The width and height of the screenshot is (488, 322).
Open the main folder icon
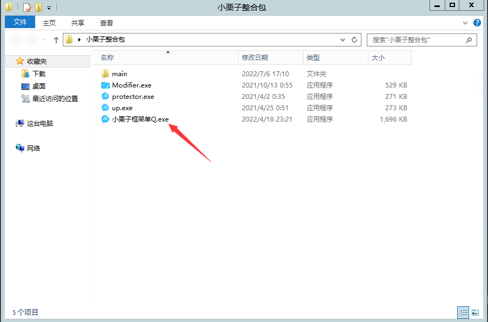(x=105, y=73)
